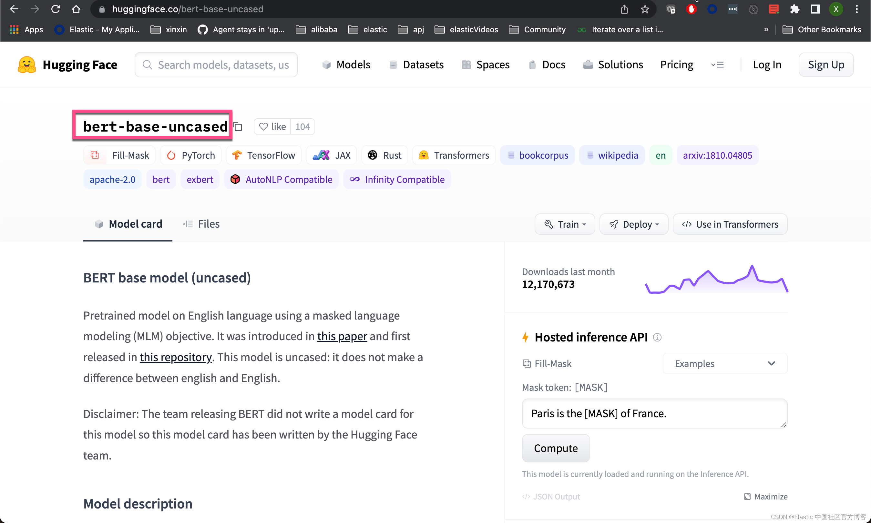Copy the bert-base-uncased model name icon
The image size is (871, 523).
coord(238,127)
